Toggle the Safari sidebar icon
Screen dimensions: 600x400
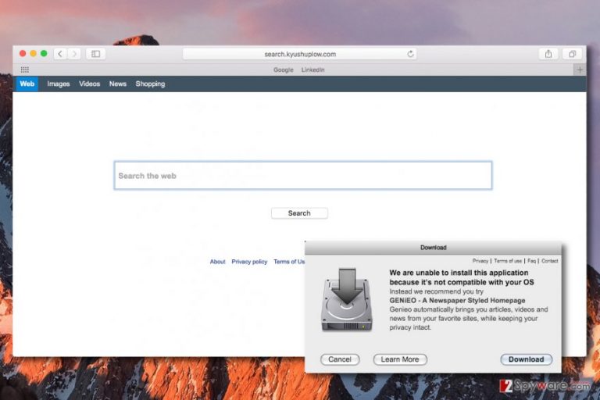[x=95, y=54]
